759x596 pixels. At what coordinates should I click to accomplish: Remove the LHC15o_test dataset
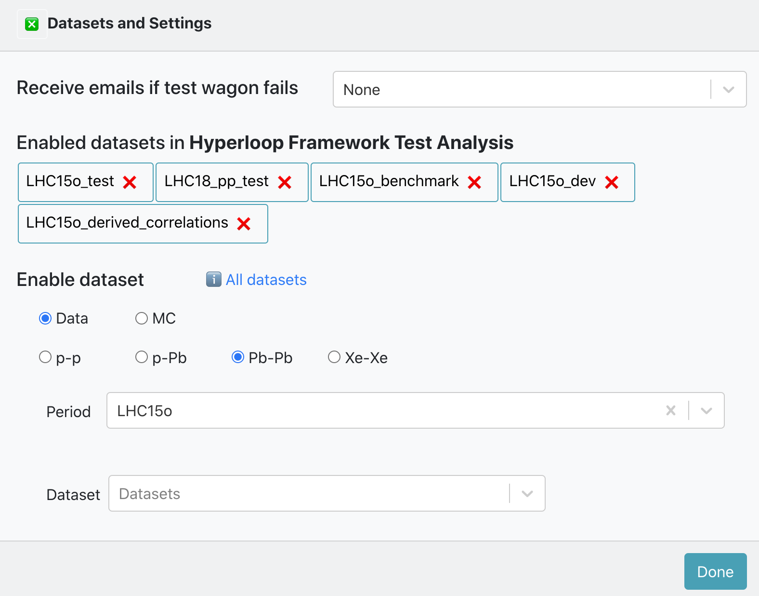[x=130, y=182]
